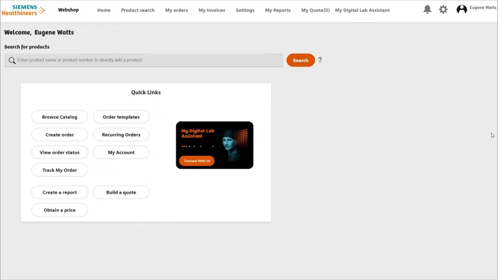Click Create order
Viewport: 498px width, 280px height.
pyautogui.click(x=59, y=134)
